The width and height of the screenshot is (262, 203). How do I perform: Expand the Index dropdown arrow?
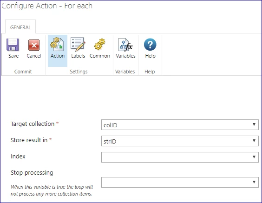tap(254, 157)
